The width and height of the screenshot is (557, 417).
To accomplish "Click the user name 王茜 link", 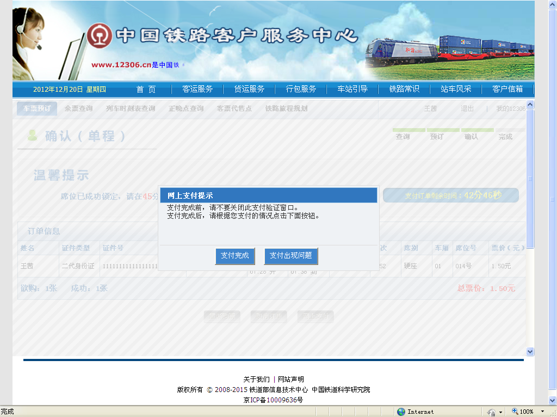I will (x=430, y=109).
